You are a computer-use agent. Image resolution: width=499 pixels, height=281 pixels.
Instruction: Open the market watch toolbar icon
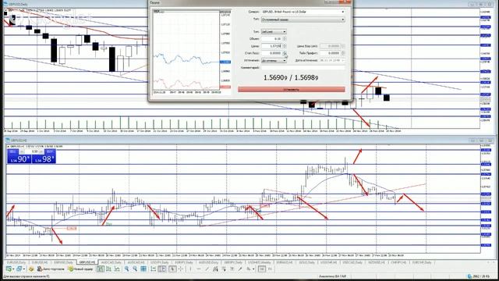pos(31,269)
